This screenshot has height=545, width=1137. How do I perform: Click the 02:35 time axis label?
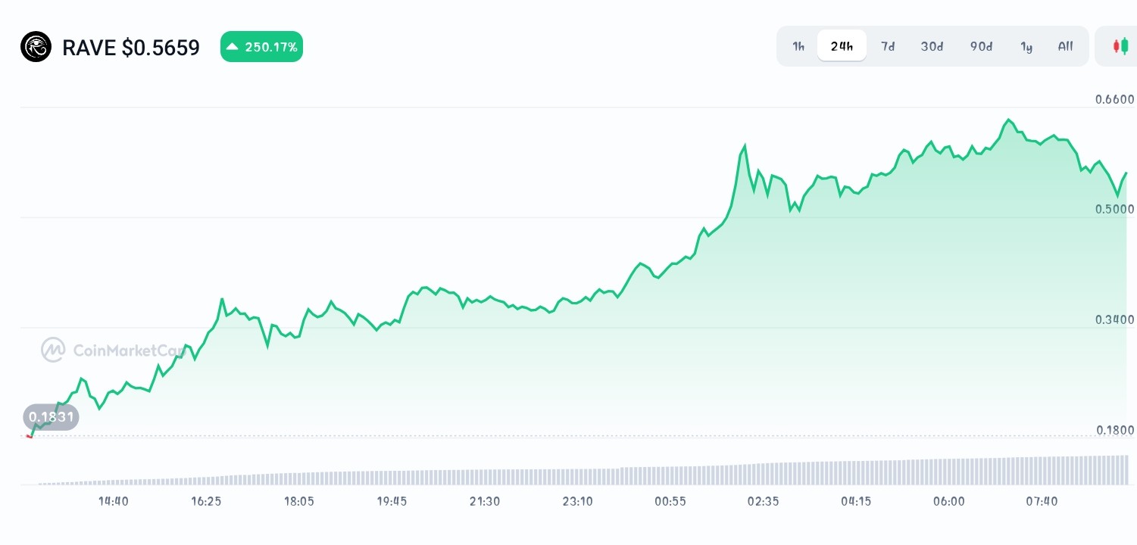pos(763,501)
